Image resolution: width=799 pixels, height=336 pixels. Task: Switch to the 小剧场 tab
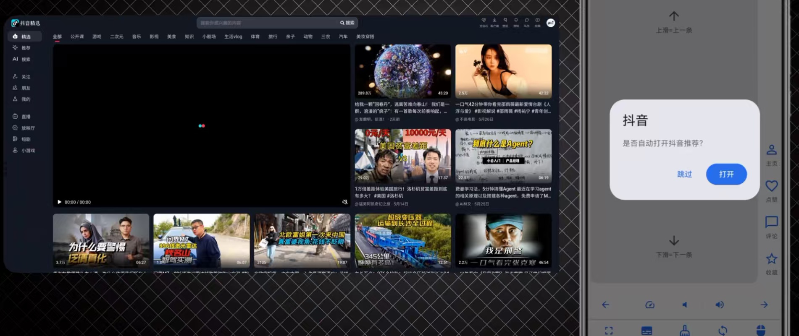tap(209, 36)
